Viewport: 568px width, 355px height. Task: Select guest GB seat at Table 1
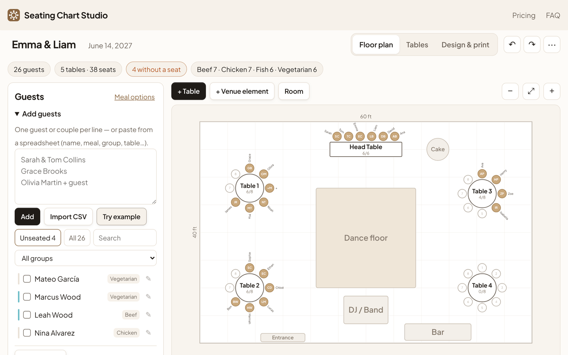[x=250, y=168]
